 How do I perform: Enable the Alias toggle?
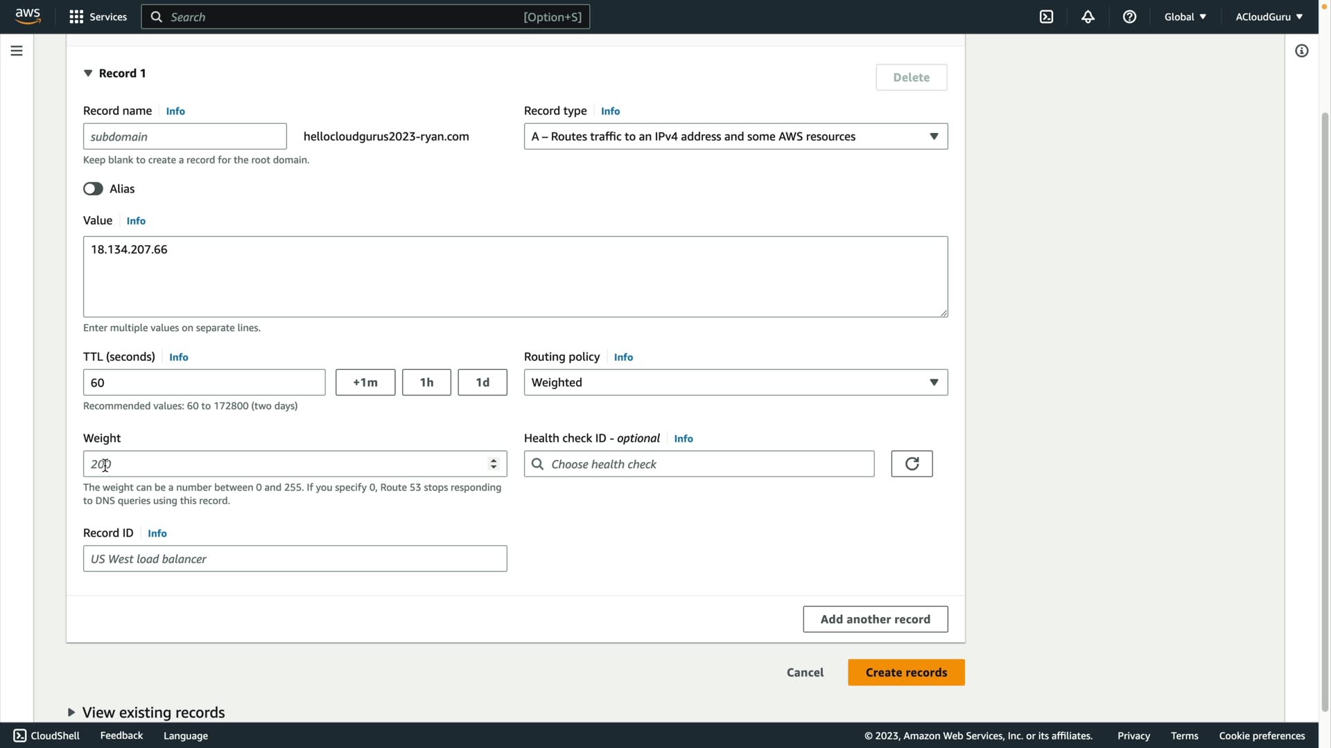click(x=93, y=189)
